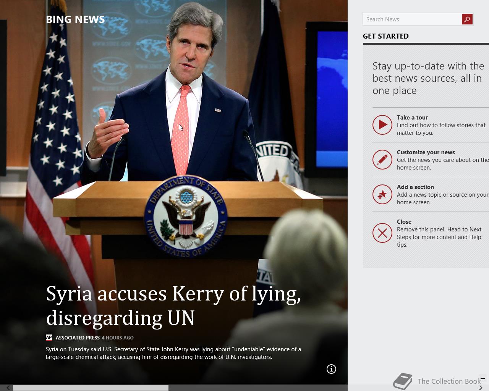Click the Close title in Get Started
The image size is (489, 391).
click(x=404, y=222)
